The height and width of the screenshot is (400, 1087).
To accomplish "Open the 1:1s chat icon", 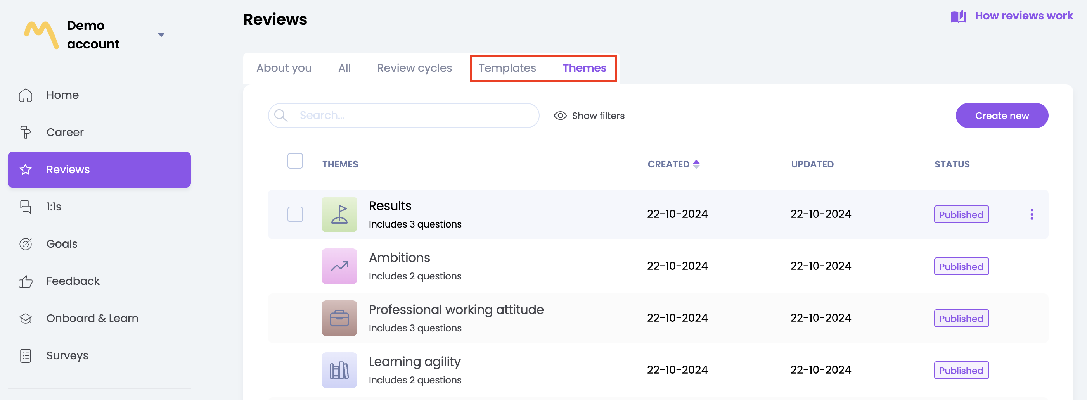I will pyautogui.click(x=26, y=207).
